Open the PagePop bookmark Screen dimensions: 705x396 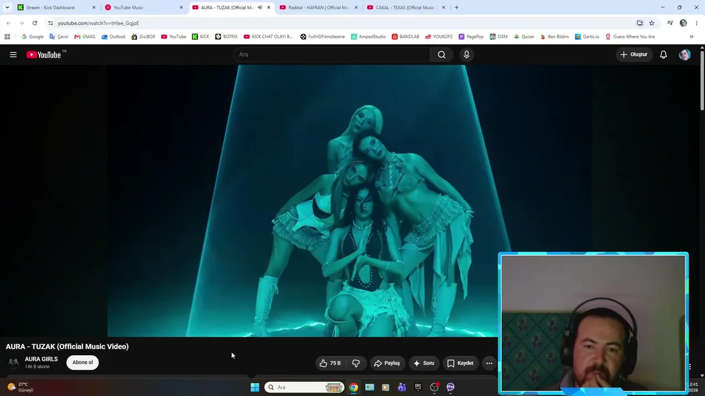(471, 37)
